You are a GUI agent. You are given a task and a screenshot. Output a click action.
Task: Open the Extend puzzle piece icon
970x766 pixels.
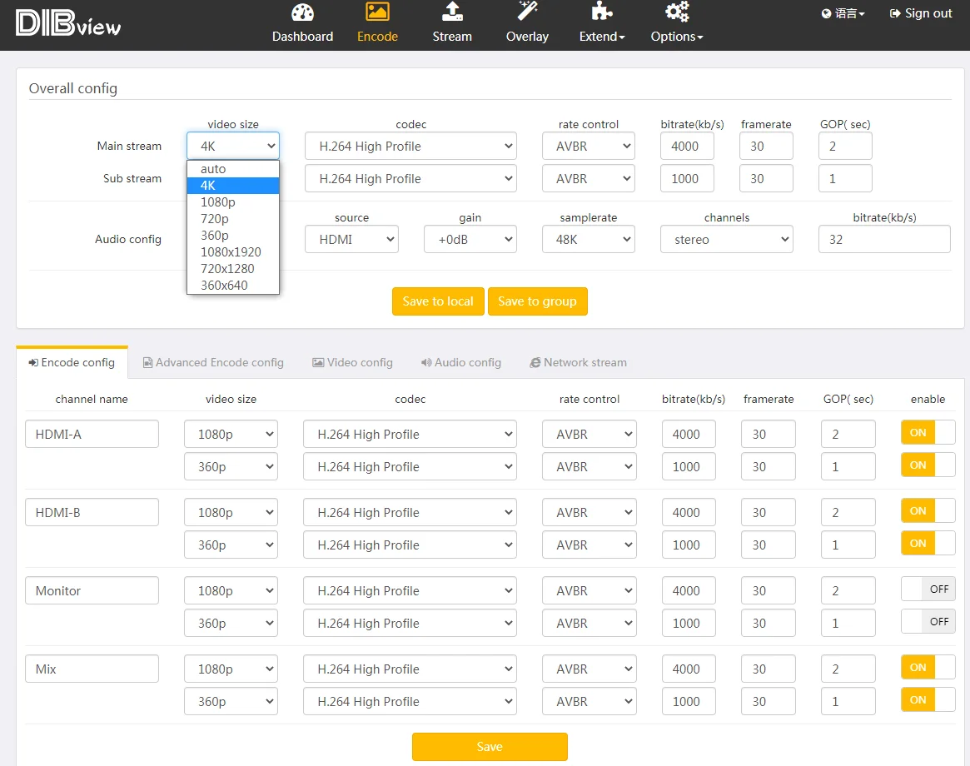click(601, 12)
